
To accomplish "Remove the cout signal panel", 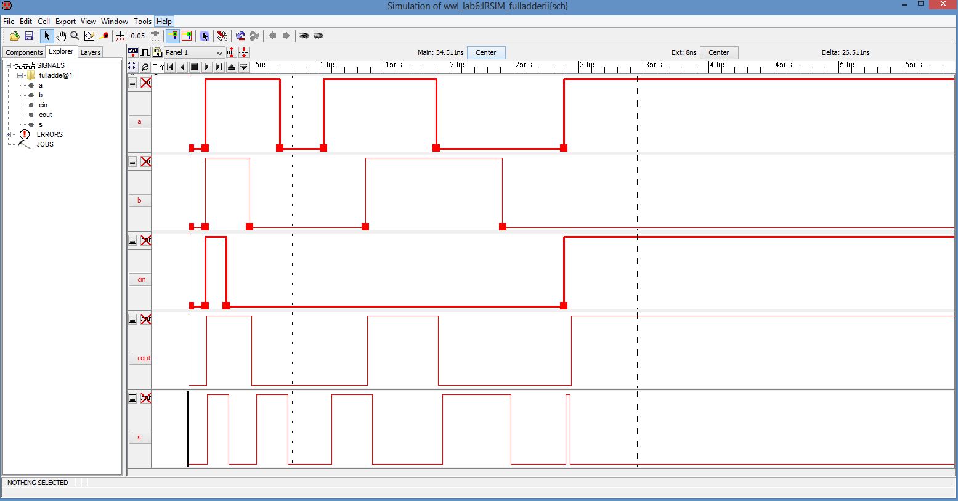I will click(x=146, y=319).
